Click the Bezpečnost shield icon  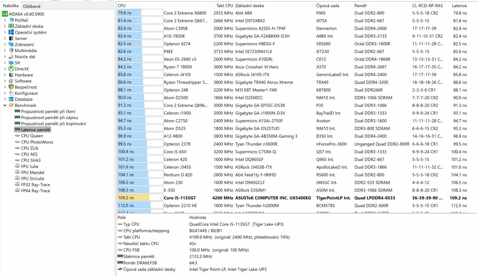(x=11, y=87)
